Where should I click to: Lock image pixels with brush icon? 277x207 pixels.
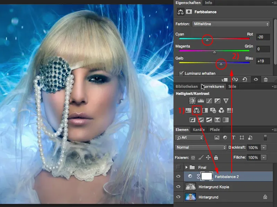201,158
